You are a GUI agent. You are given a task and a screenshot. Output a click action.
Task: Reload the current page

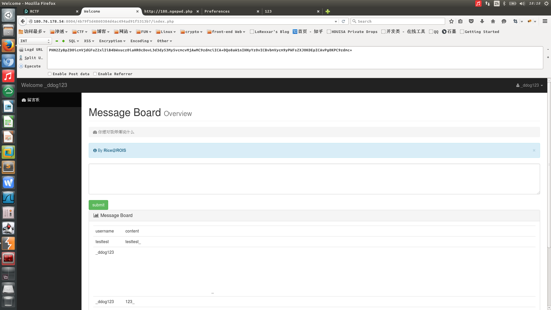pos(343,21)
